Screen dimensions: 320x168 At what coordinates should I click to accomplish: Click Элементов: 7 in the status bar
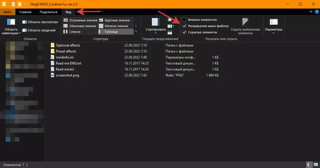tap(14, 165)
